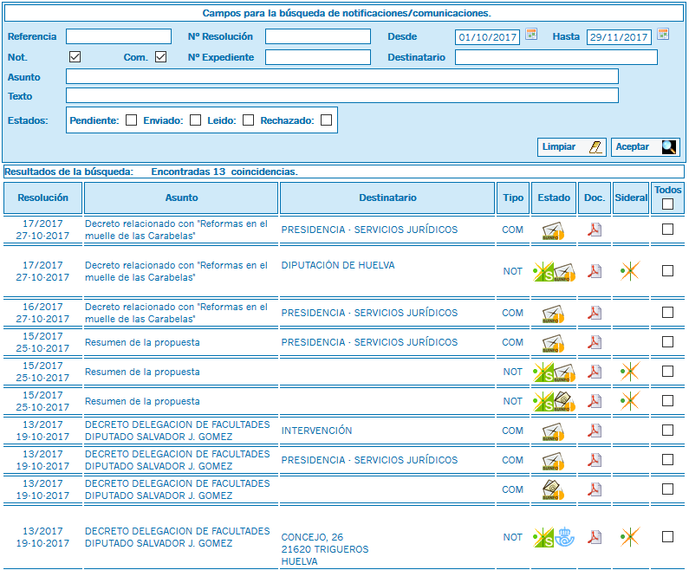Click opened-envelope status icon in 13/2017 COM row without recipient
This screenshot has height=570, width=689.
[x=553, y=489]
